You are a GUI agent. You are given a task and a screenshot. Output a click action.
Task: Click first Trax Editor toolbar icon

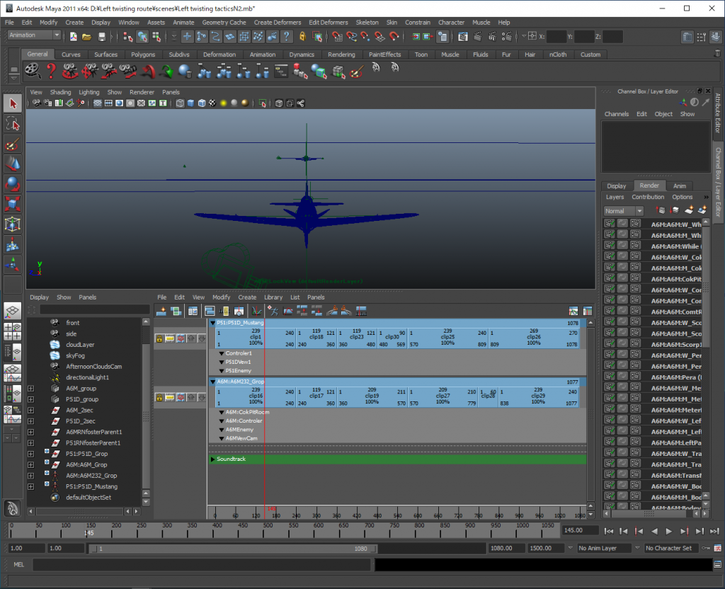pyautogui.click(x=161, y=311)
